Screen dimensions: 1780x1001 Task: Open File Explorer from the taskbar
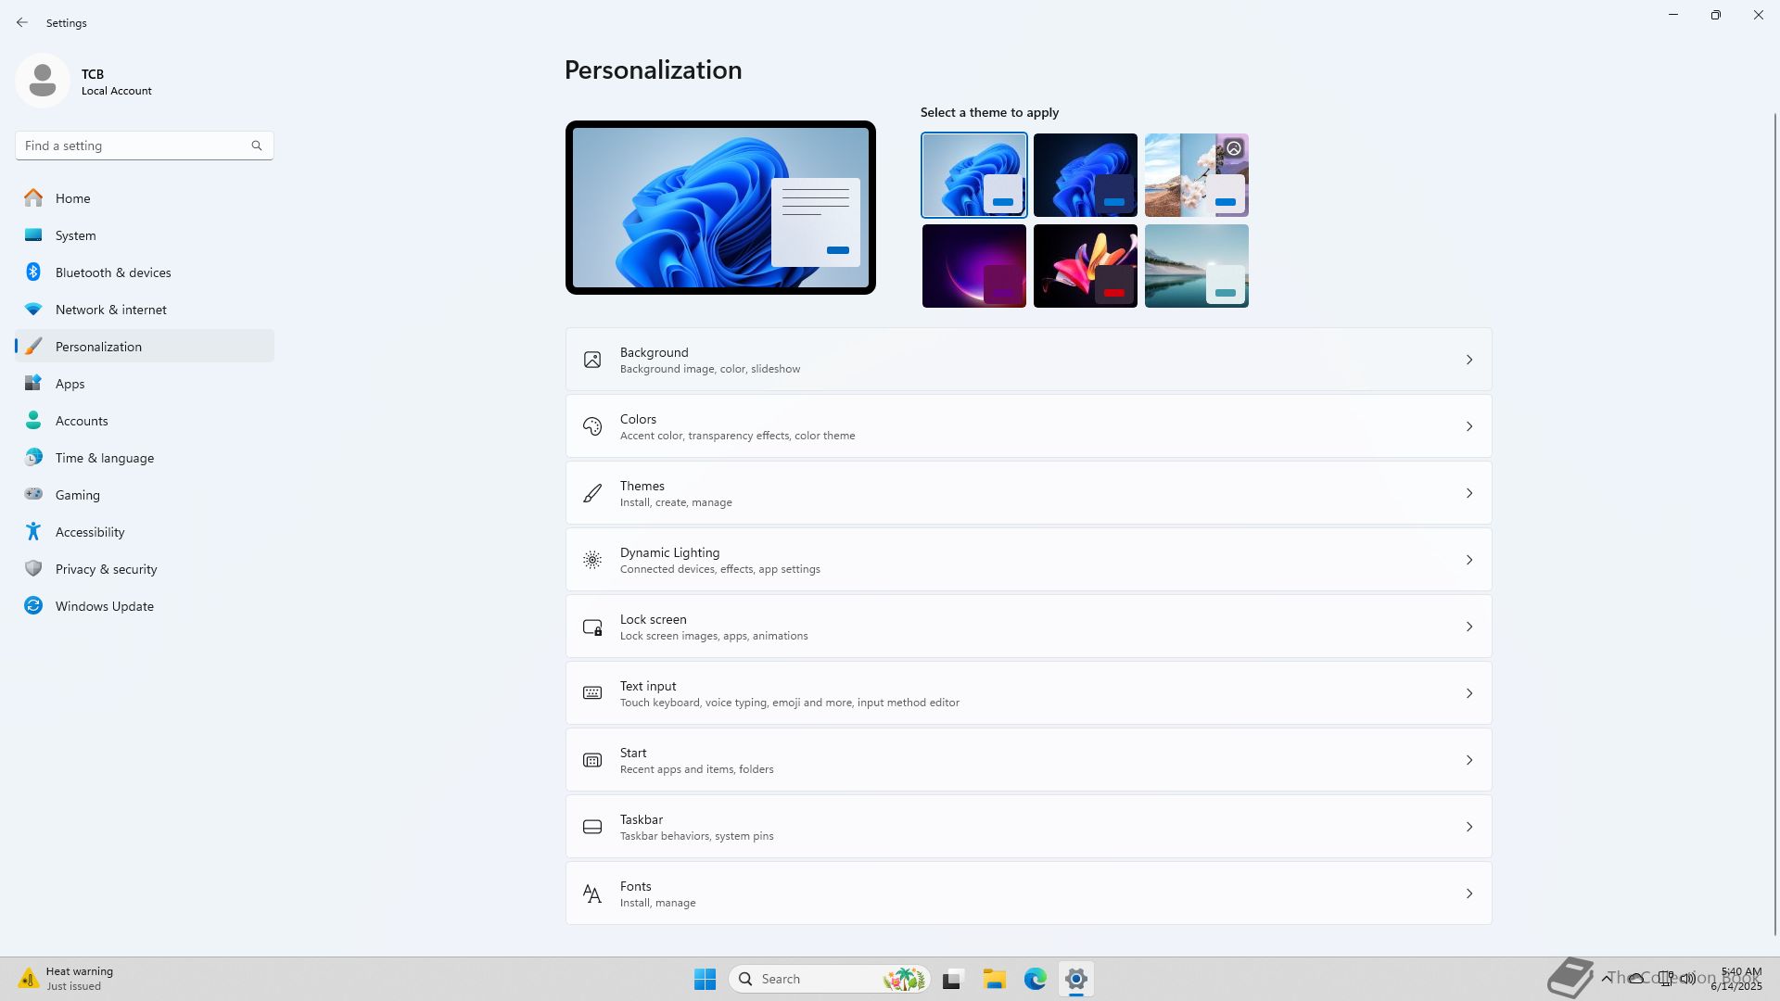(x=994, y=979)
